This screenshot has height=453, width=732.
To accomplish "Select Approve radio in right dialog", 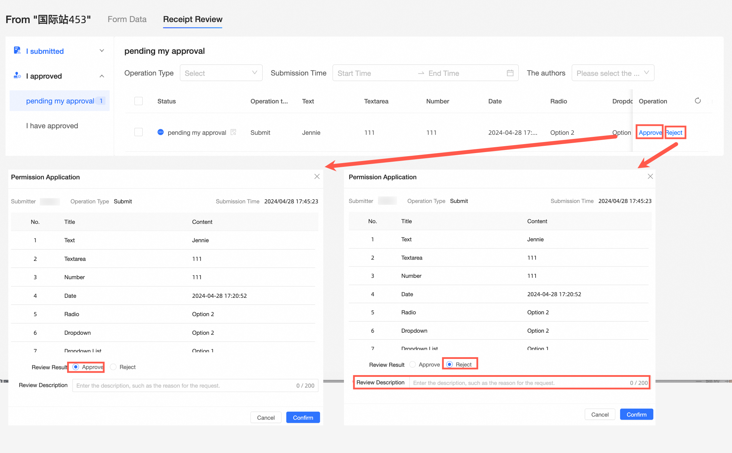I will (x=413, y=364).
